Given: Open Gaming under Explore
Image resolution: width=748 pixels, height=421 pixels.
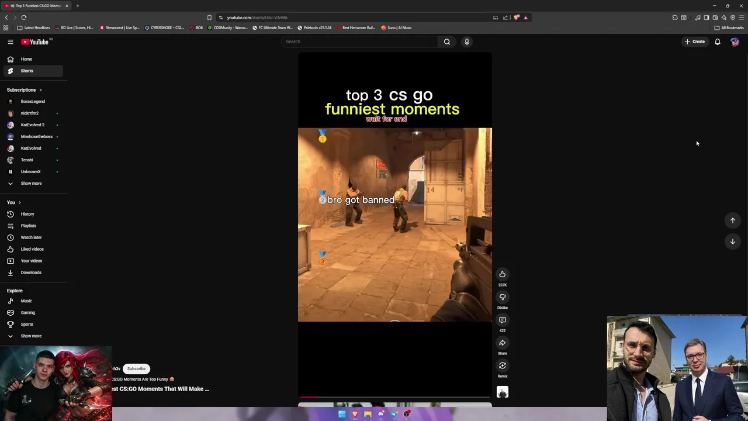Looking at the screenshot, I should [33, 313].
